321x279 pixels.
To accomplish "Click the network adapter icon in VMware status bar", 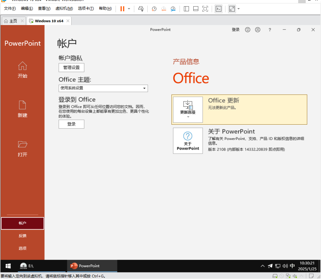I will 288,276.
